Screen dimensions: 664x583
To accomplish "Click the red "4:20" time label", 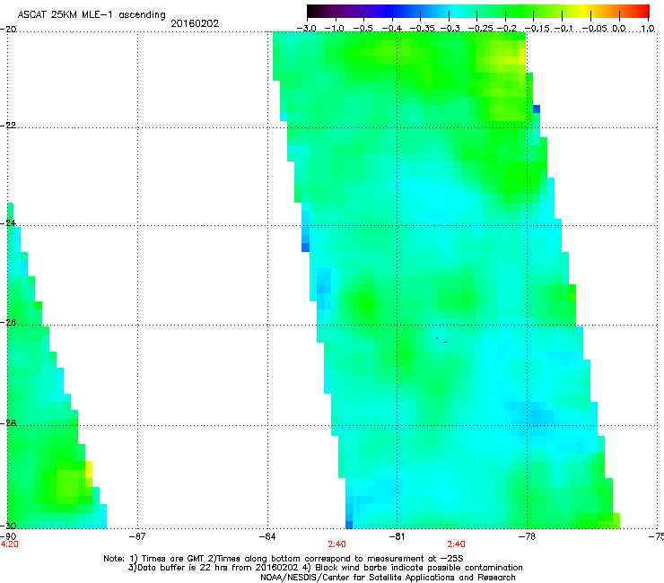I will pos(9,544).
